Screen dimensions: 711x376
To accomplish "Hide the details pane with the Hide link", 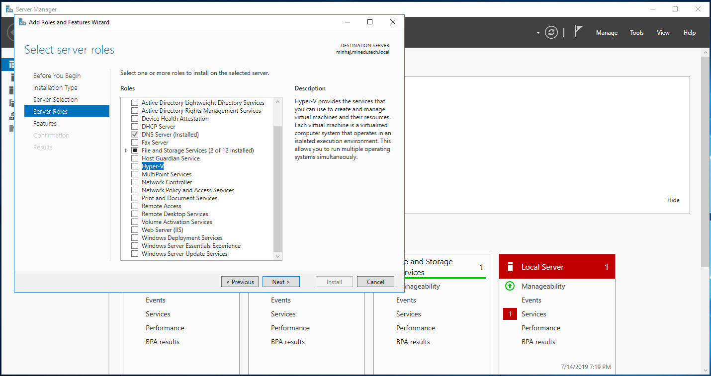I will point(673,200).
